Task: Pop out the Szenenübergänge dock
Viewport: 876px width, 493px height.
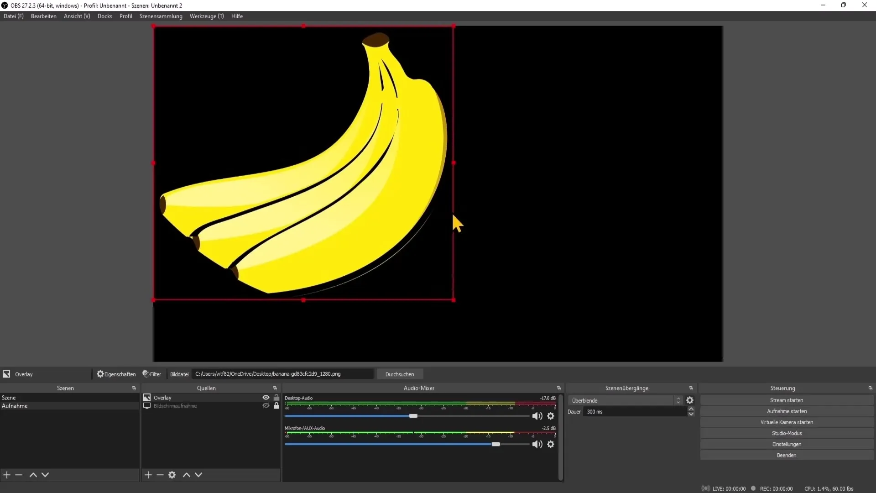Action: (691, 388)
